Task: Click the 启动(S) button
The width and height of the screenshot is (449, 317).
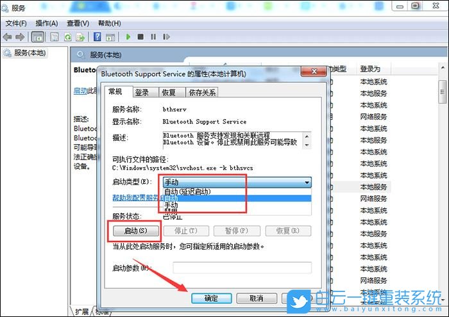Action: pyautogui.click(x=136, y=231)
